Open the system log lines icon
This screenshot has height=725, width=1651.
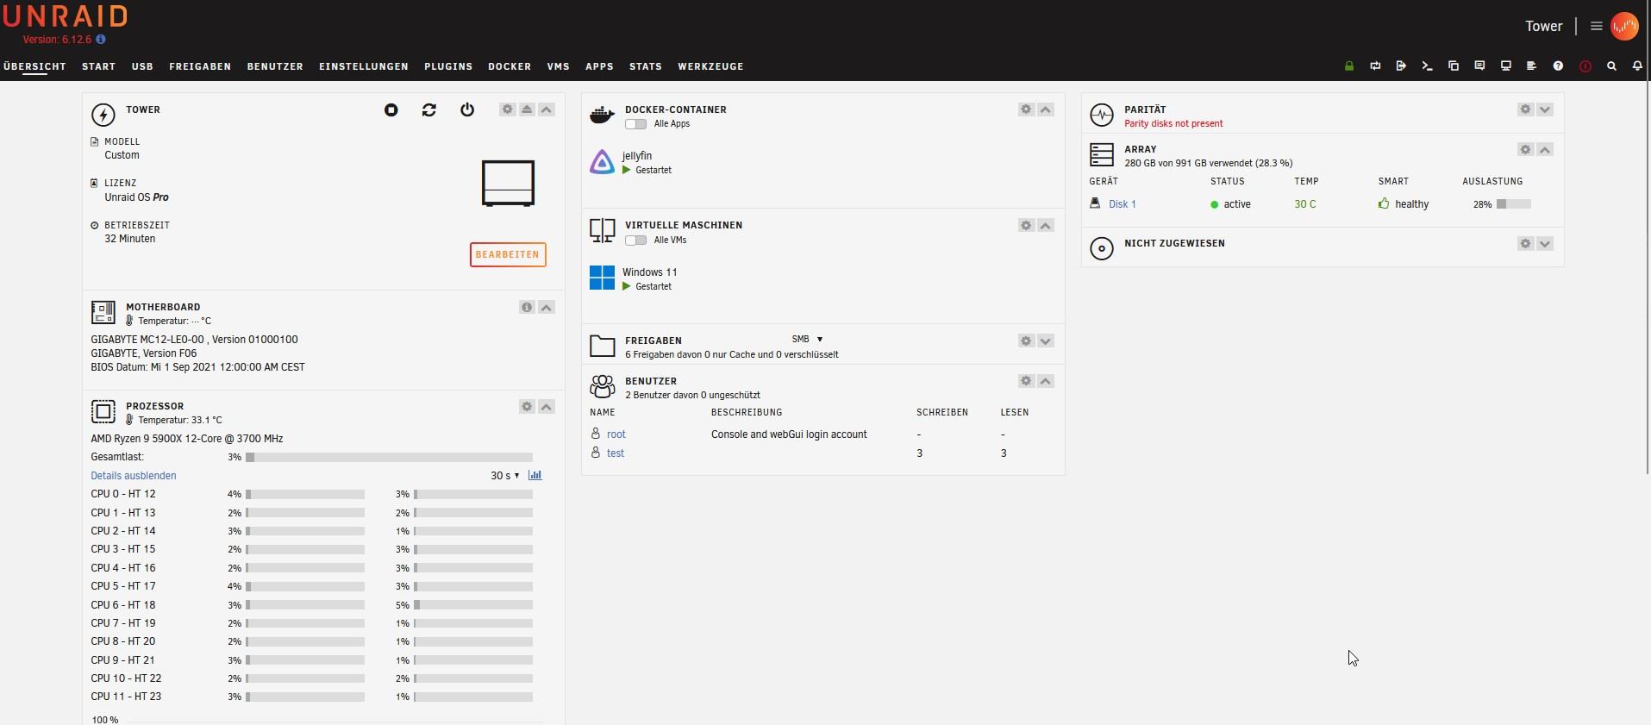(1531, 66)
